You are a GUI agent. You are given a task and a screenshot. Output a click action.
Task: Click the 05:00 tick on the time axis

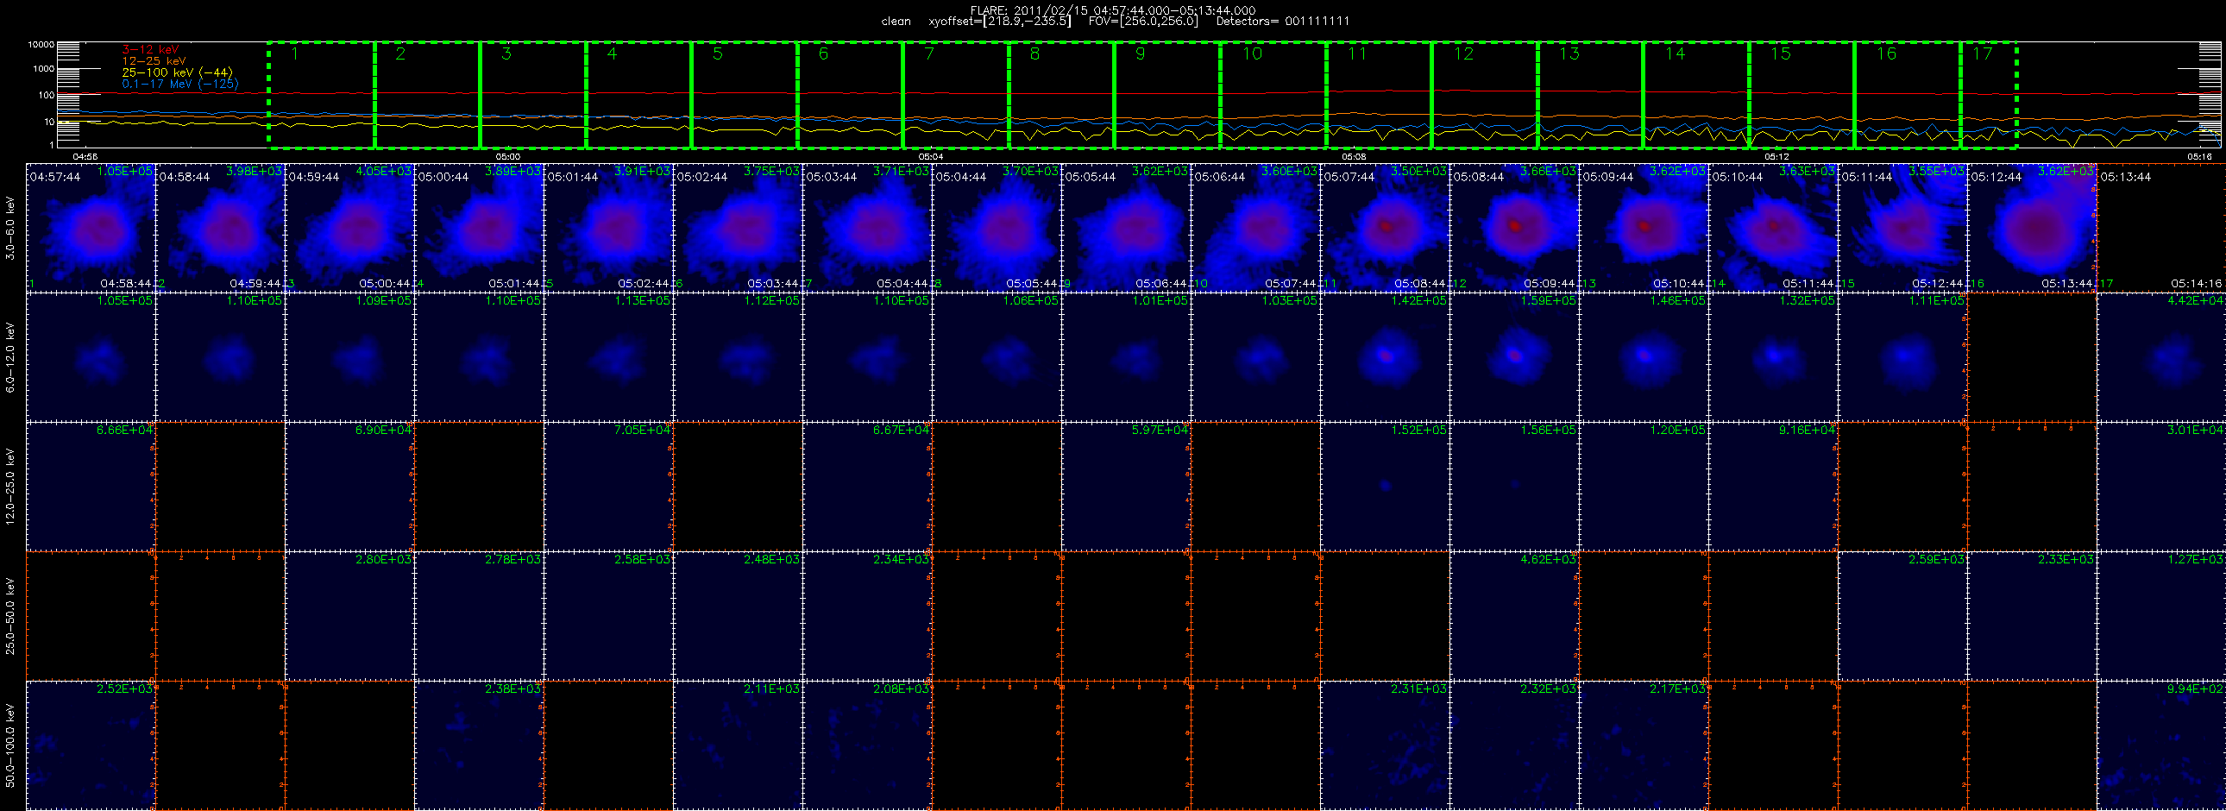pyautogui.click(x=507, y=156)
